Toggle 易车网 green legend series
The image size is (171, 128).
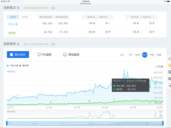pyautogui.click(x=24, y=65)
